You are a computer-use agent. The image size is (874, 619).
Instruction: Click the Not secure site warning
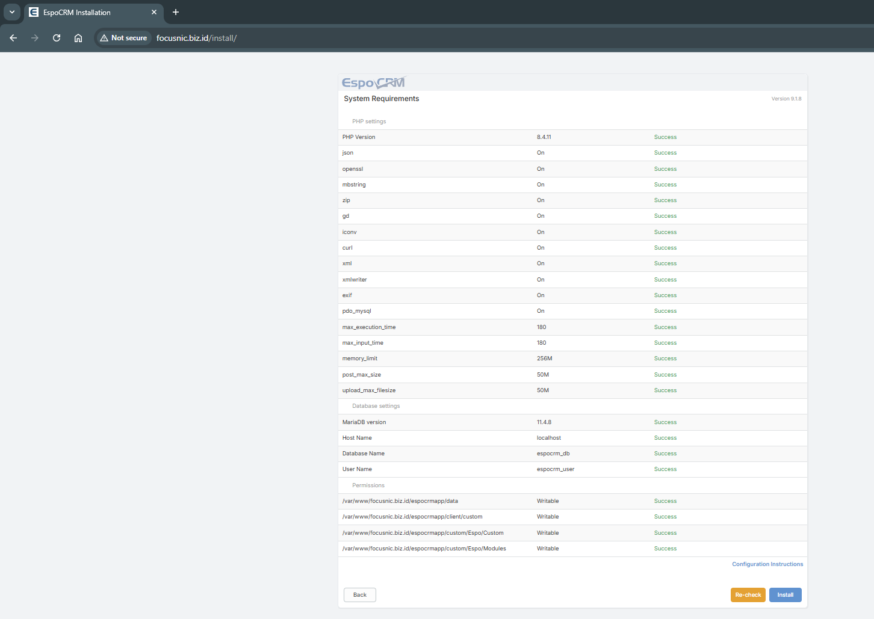124,38
